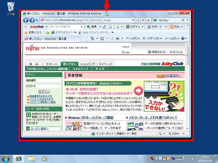The image size is (218, 163).
Task: Open search provider dropdown arrow
Action: pyautogui.click(x=187, y=20)
